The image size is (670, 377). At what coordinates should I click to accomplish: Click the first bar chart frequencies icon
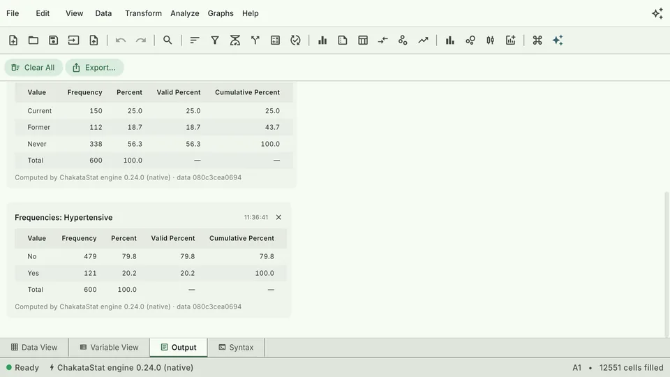(x=322, y=40)
